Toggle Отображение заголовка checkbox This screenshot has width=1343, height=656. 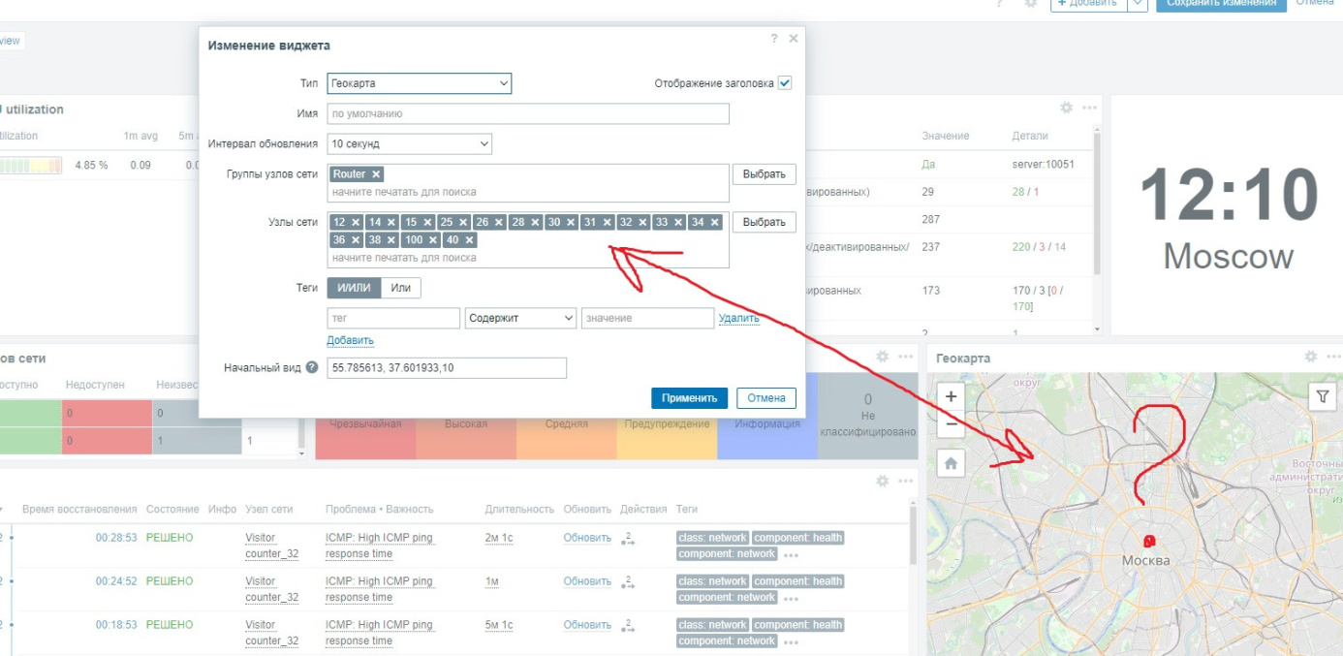(785, 83)
